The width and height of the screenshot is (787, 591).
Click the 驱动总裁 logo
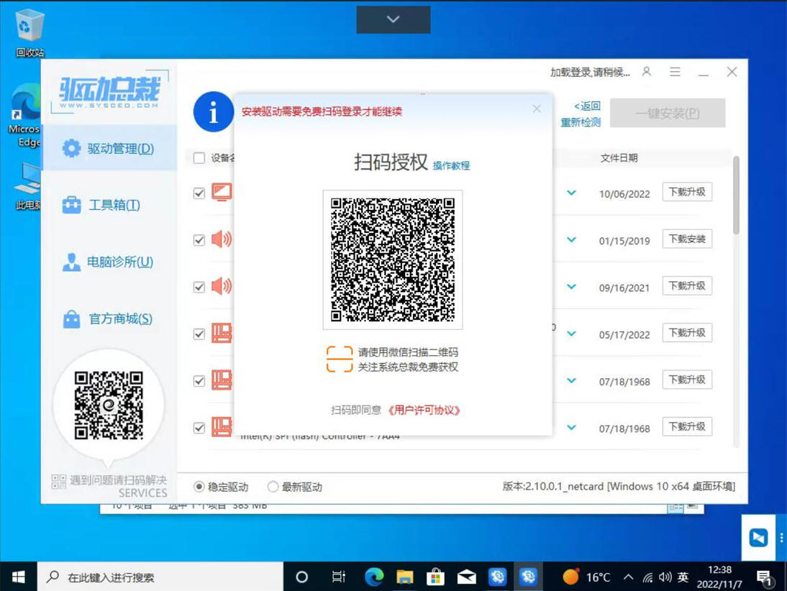tap(109, 91)
